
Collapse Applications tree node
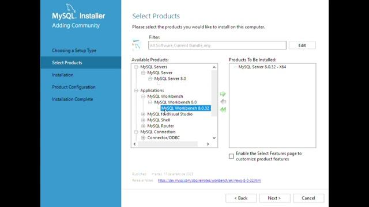136,90
